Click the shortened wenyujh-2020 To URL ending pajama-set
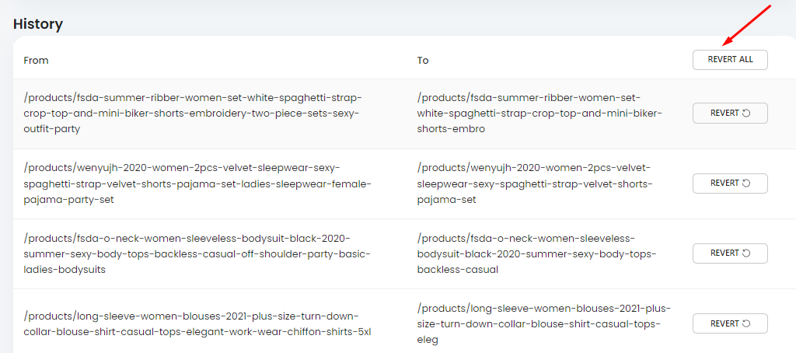Viewport: 796px width, 353px height. (x=535, y=183)
